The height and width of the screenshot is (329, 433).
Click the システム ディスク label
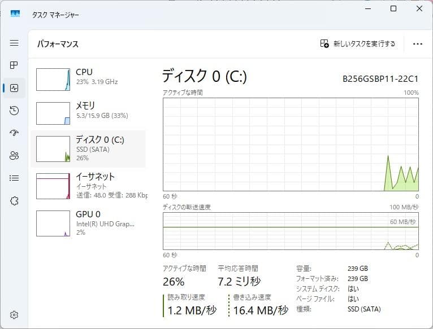[318, 289]
